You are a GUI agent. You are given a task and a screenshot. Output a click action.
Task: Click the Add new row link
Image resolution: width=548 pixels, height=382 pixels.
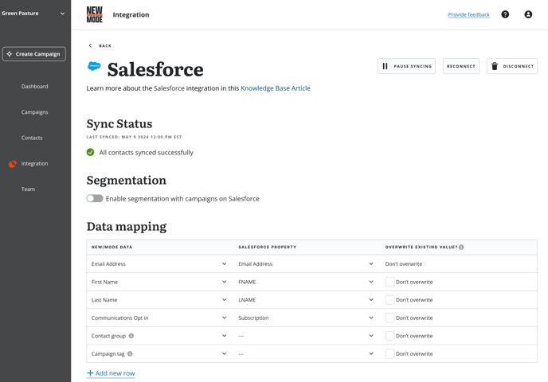coord(111,373)
